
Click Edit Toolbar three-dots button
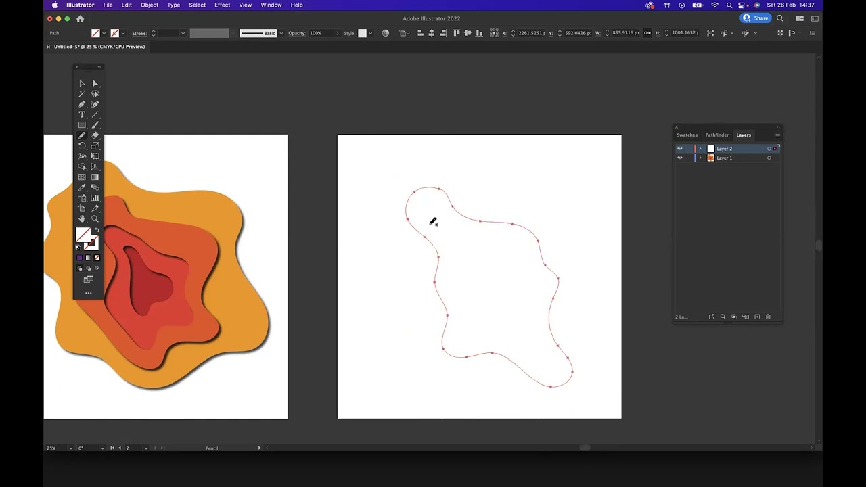coord(88,293)
